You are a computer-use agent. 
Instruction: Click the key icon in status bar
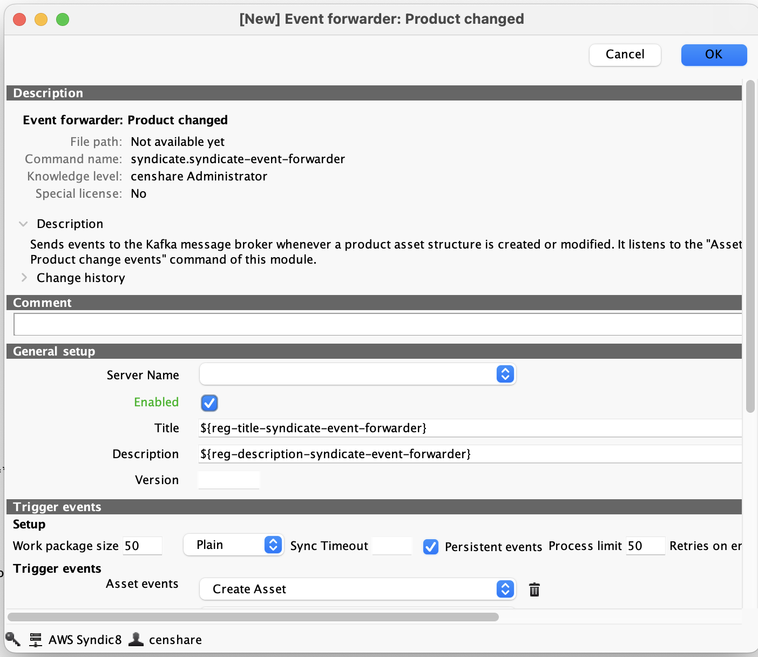point(13,640)
